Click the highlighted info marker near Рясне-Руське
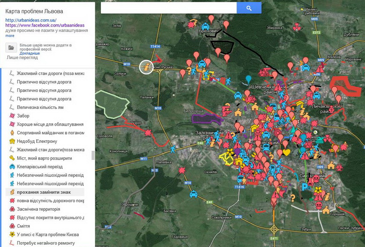The height and width of the screenshot is (247, 365). coord(146,67)
